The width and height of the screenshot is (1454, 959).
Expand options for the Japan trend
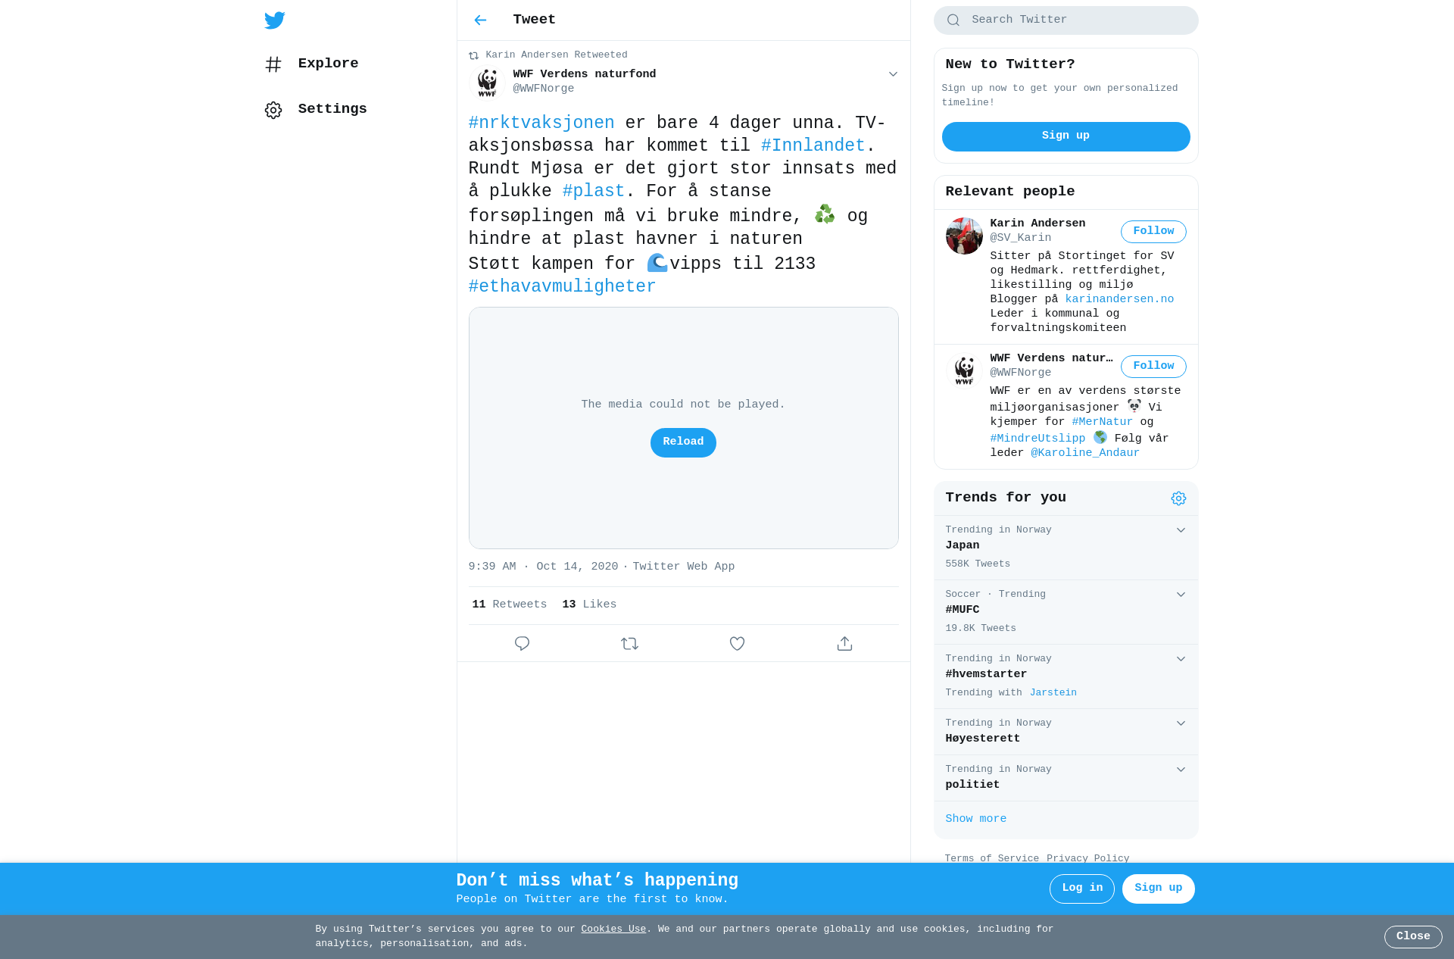point(1181,530)
